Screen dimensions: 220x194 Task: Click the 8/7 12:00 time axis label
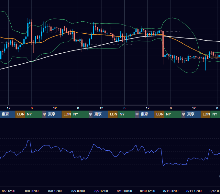click(8, 191)
